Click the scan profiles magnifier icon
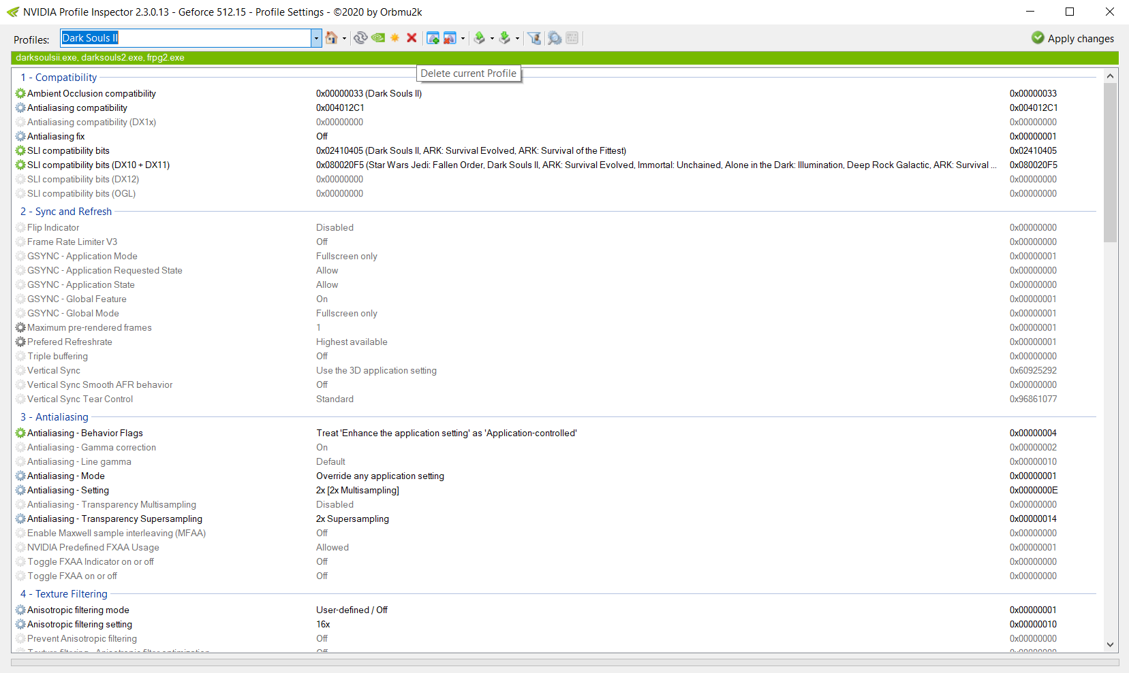Screen dimensions: 1129x673 (555, 38)
